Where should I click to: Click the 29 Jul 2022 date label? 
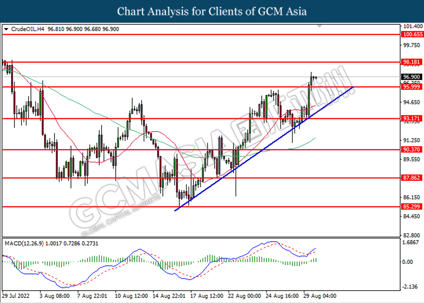16,296
